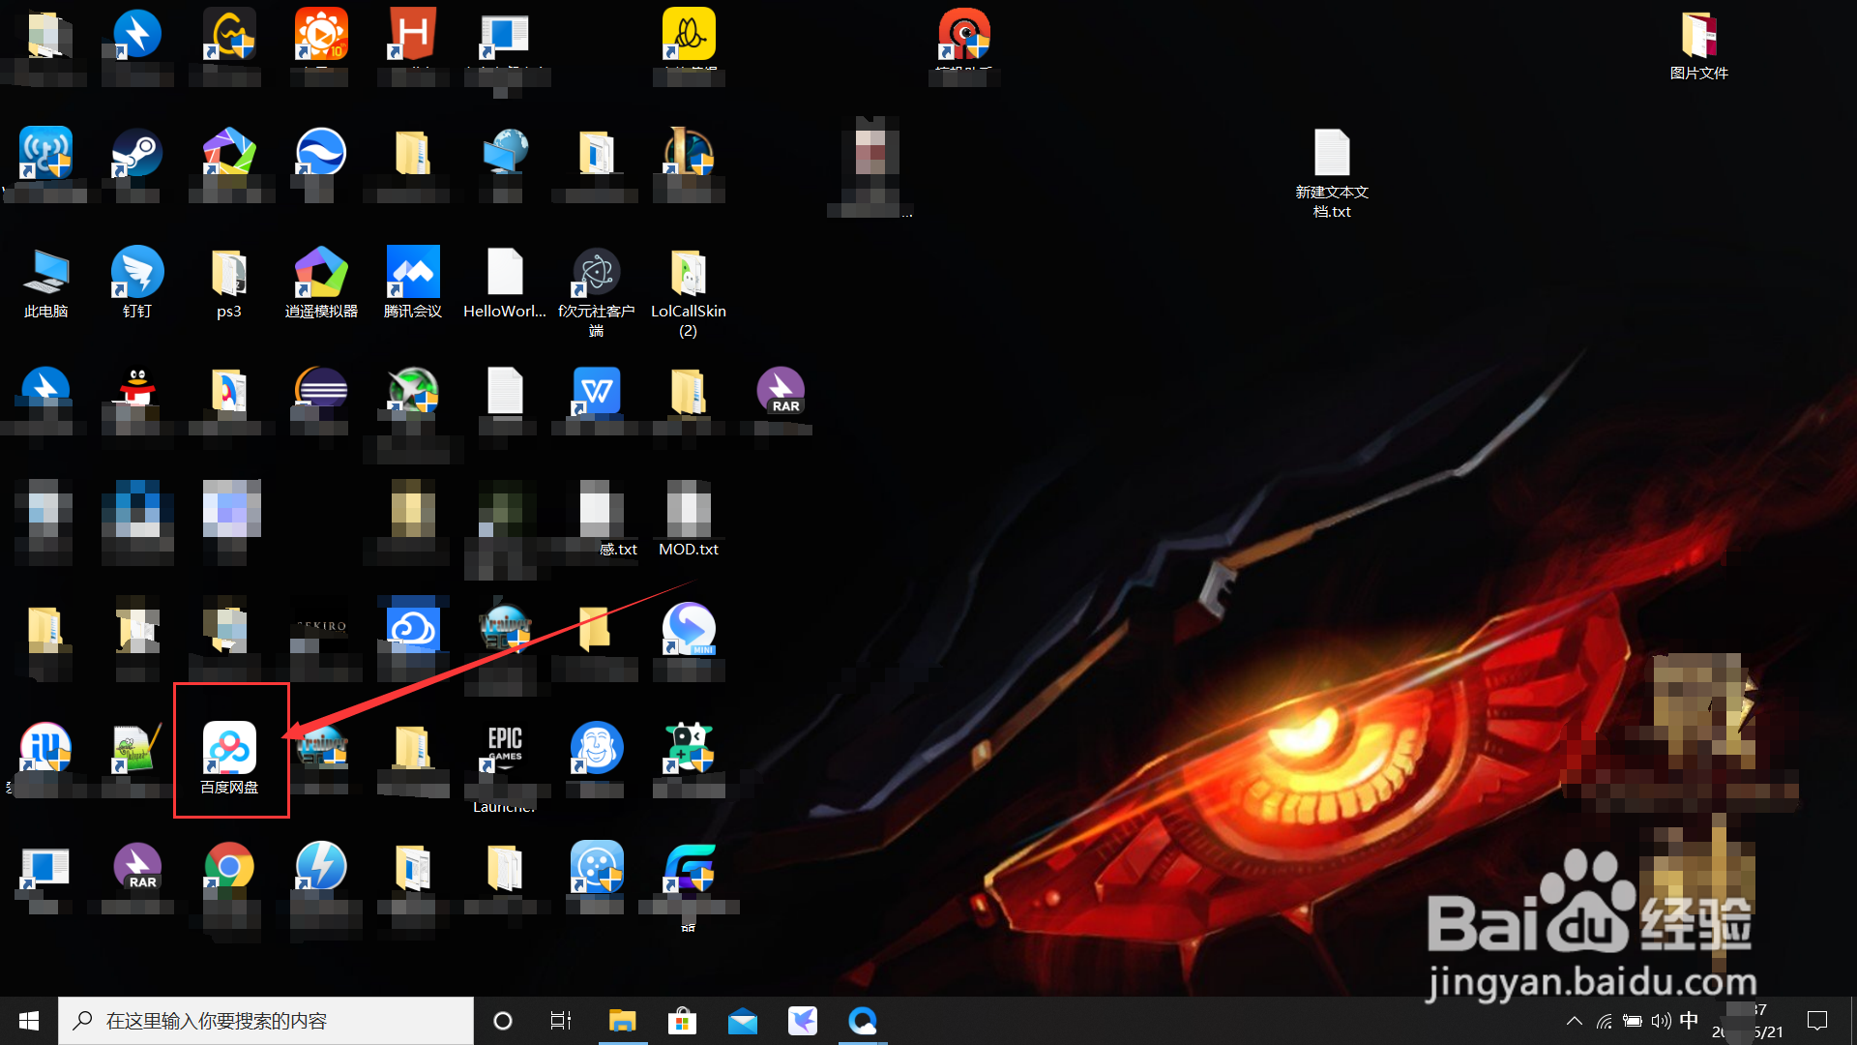The image size is (1857, 1045).
Task: Open the wireless signal app with shield
Action: pyautogui.click(x=45, y=153)
